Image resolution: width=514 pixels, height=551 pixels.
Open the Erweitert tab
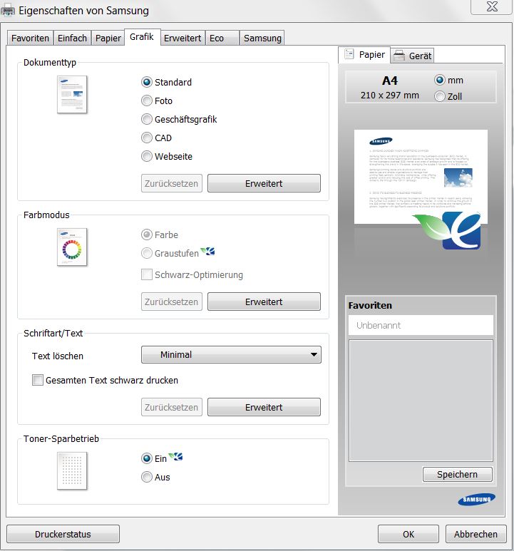tap(183, 38)
